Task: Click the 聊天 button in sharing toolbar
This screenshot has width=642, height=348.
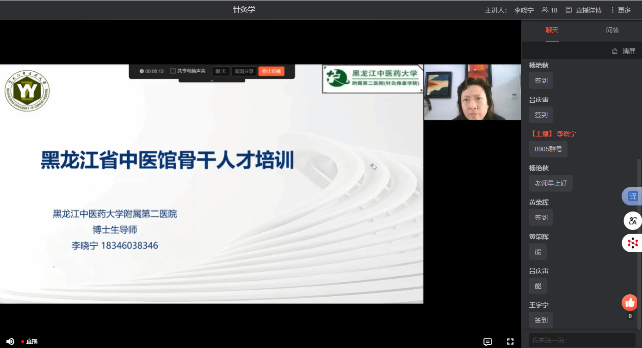Action: pyautogui.click(x=221, y=71)
